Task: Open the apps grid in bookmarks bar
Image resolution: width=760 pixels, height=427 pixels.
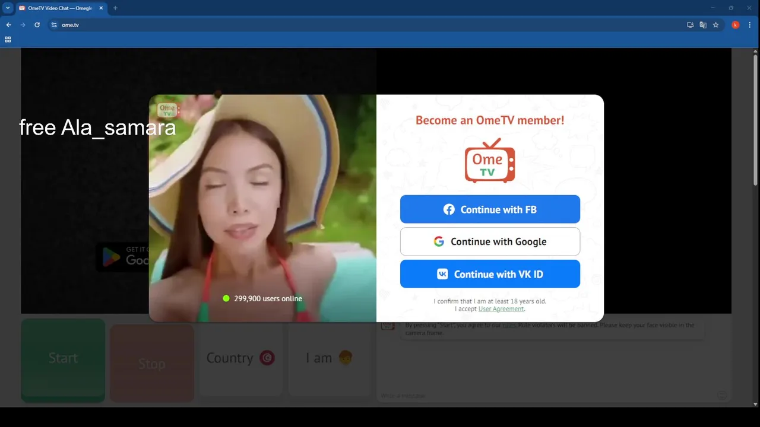Action: (x=8, y=40)
